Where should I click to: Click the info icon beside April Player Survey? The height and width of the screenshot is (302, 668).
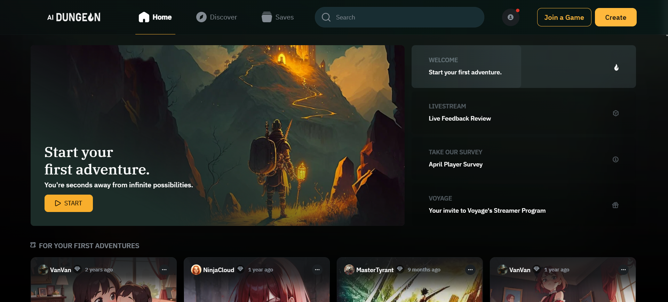pyautogui.click(x=615, y=160)
